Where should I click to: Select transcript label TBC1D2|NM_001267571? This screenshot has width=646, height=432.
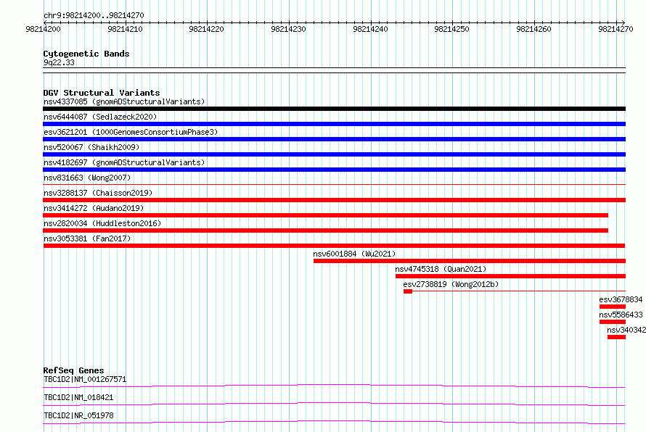click(85, 379)
